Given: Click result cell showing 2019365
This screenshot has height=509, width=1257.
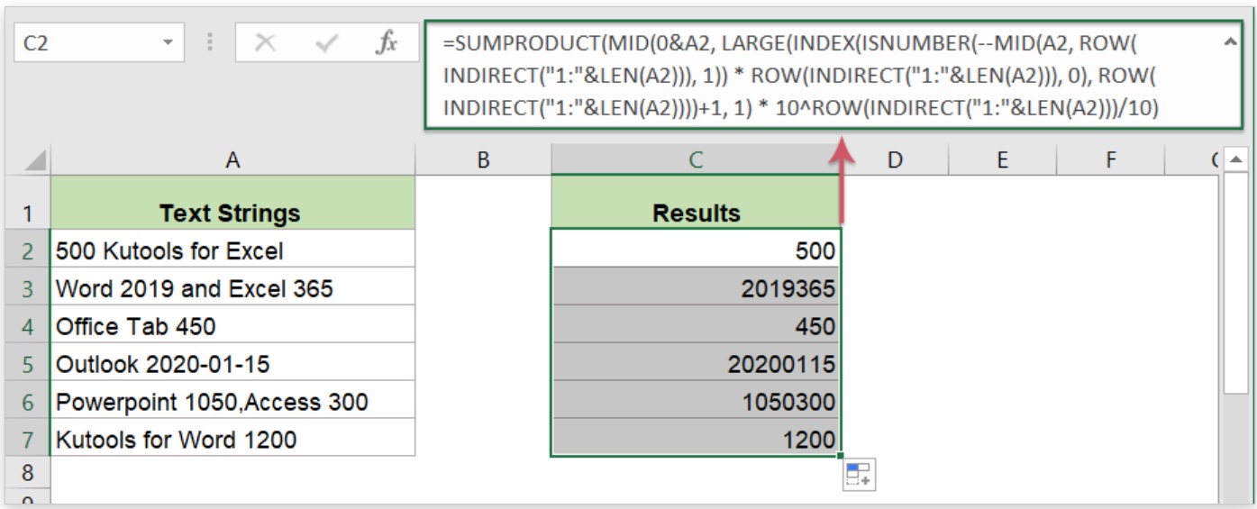Looking at the screenshot, I should pyautogui.click(x=696, y=286).
